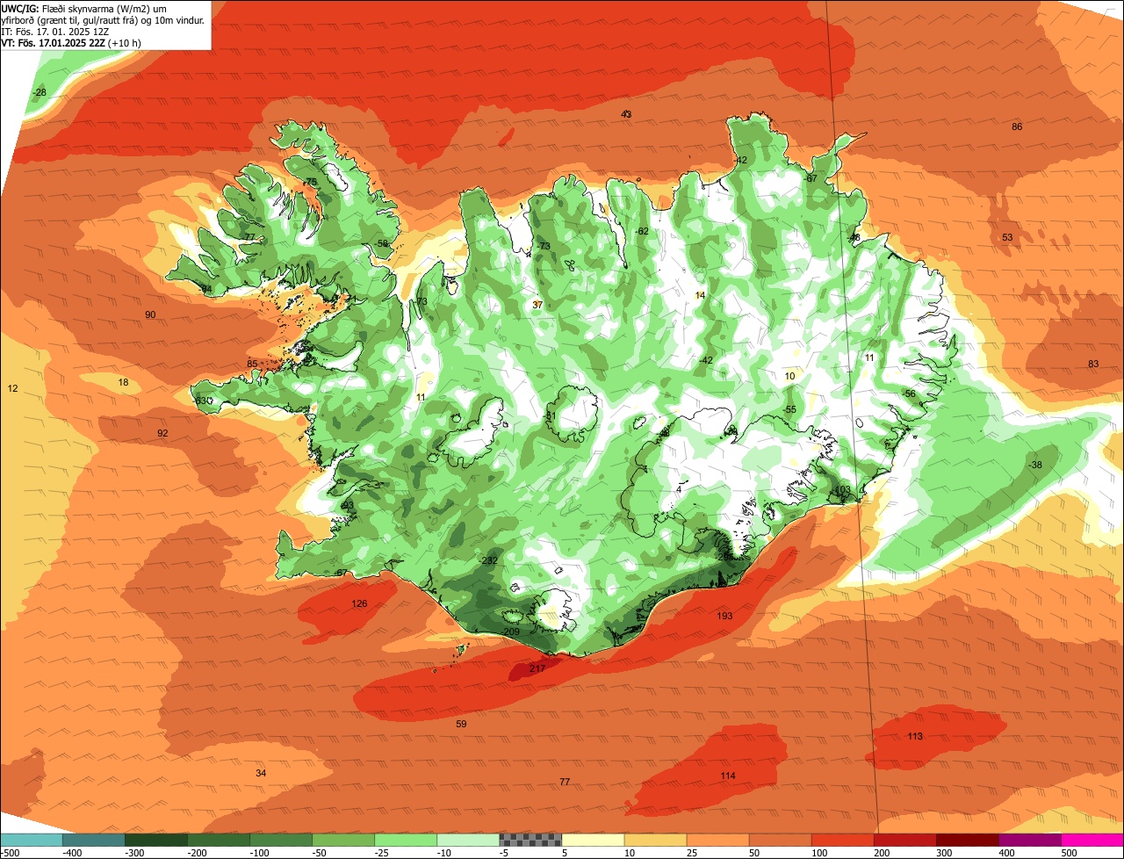This screenshot has height=859, width=1124.
Task: Click the legend swatch between -10 and -5
Action: 468,840
